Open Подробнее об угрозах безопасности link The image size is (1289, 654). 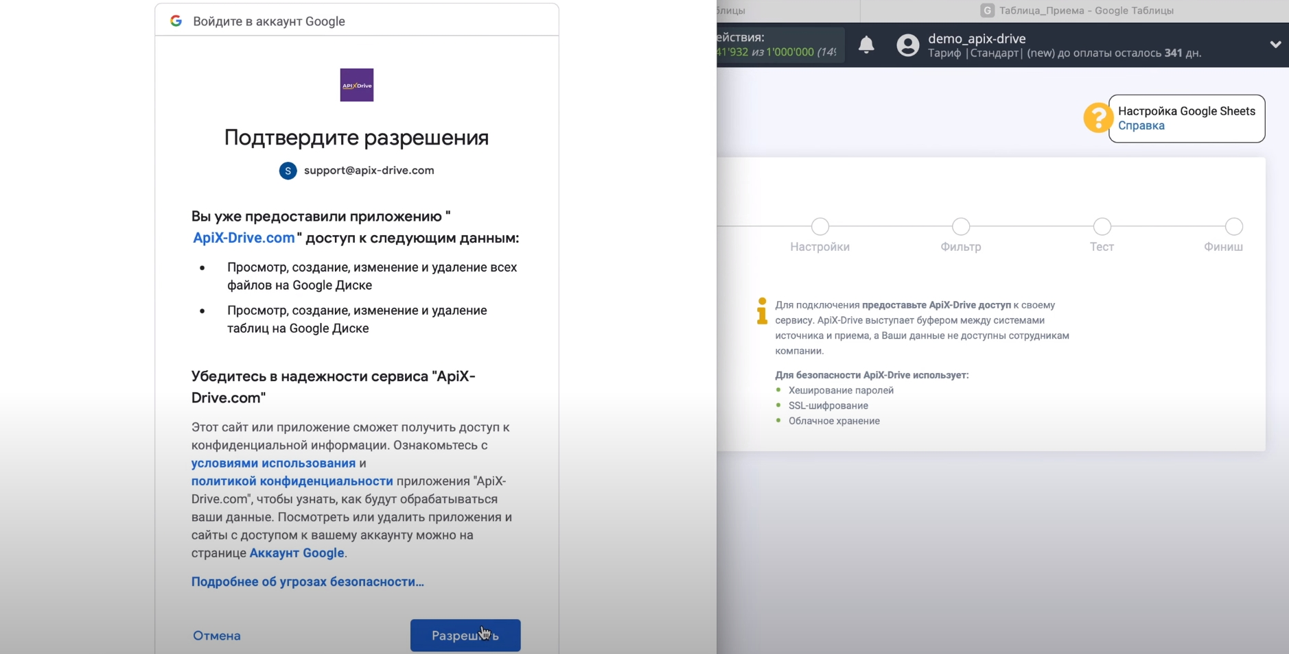(x=307, y=581)
